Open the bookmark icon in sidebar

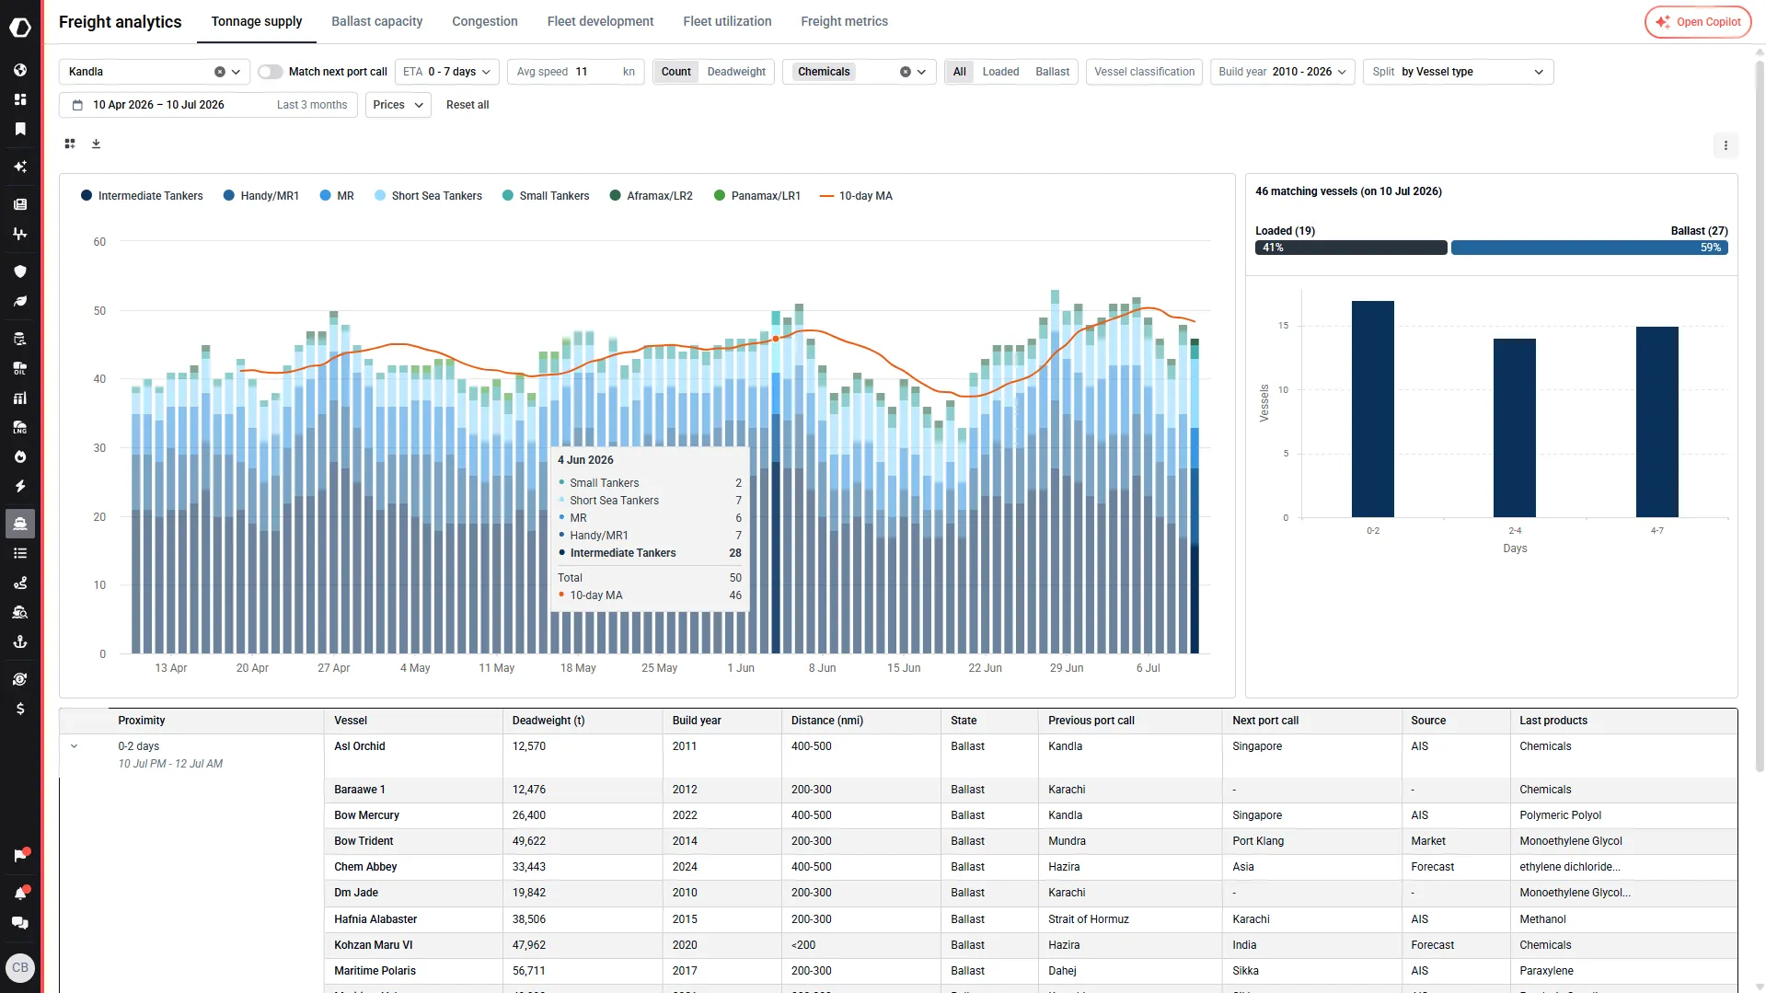coord(20,129)
